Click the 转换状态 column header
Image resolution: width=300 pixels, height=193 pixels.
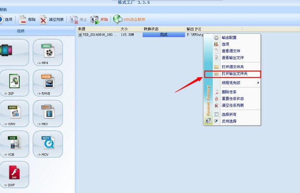(163, 29)
